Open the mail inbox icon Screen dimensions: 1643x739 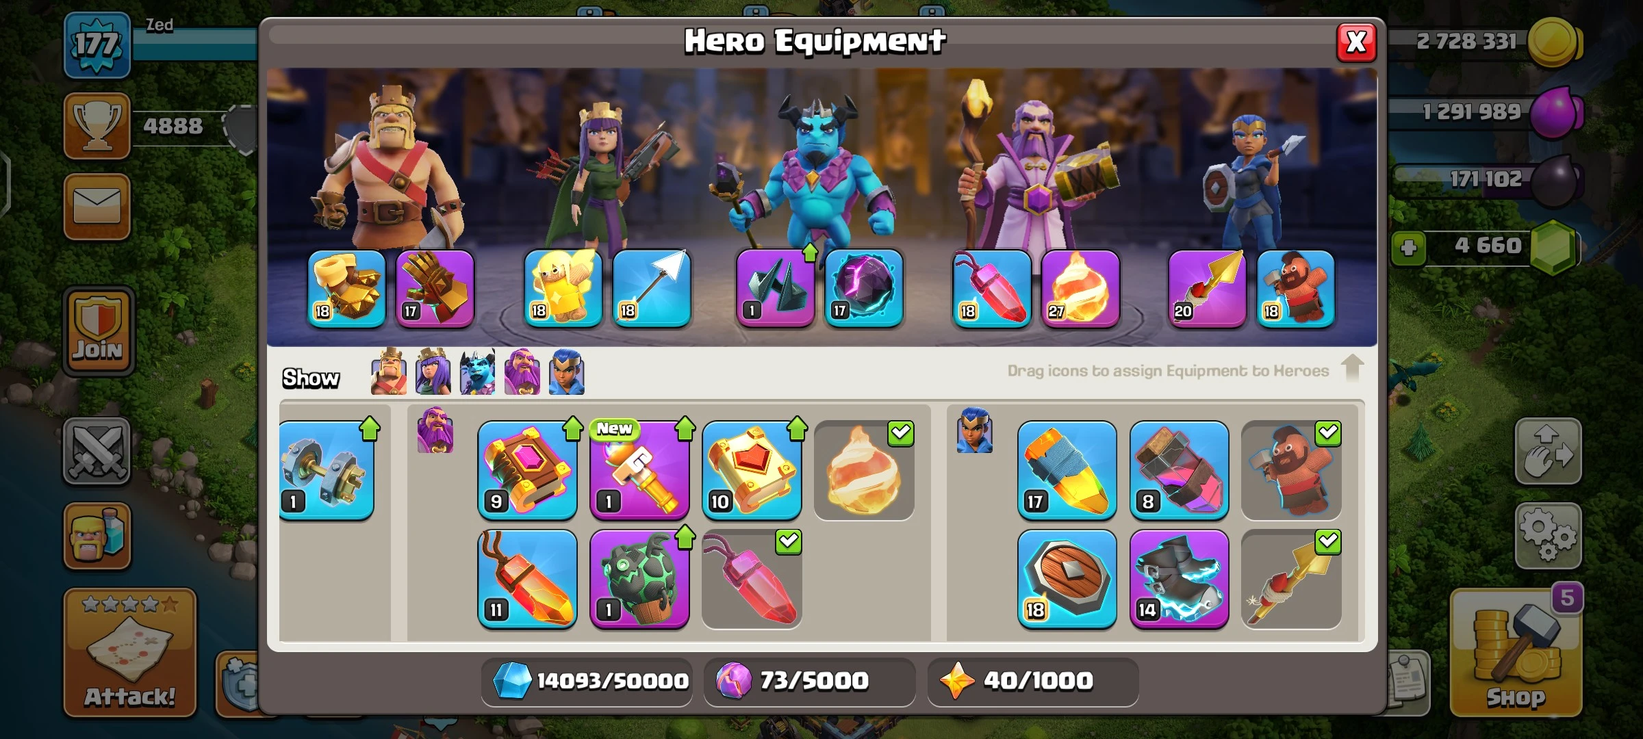click(x=97, y=207)
